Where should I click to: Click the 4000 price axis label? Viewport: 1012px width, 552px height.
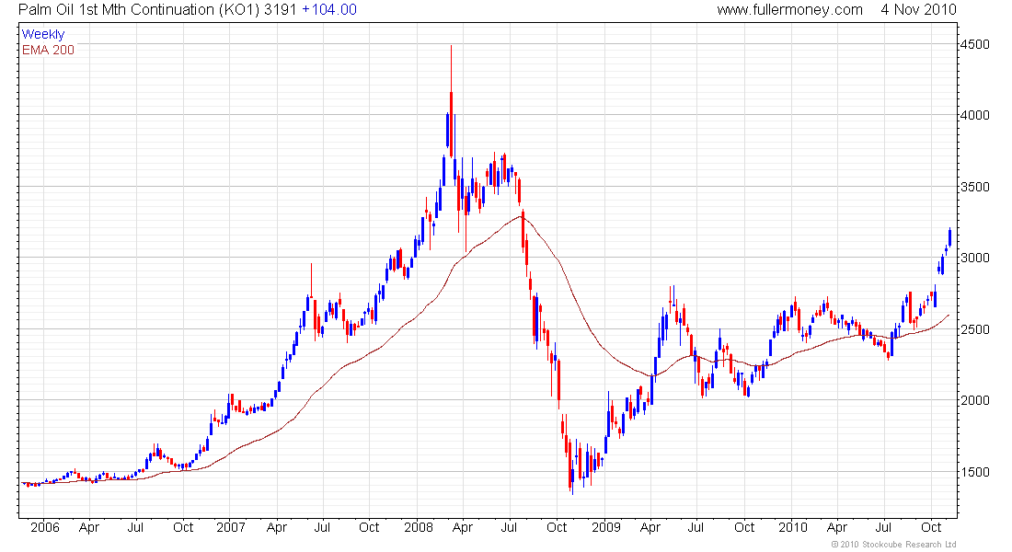[x=974, y=115]
